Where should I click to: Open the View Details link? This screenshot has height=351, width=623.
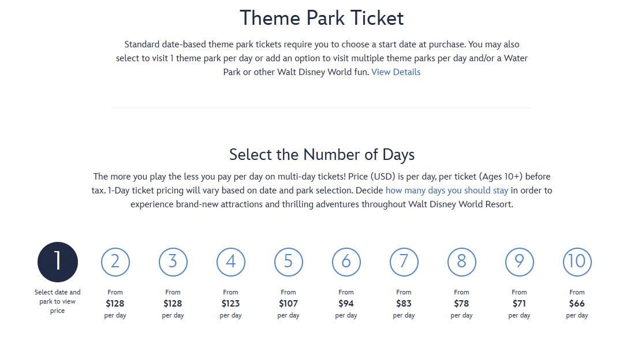tap(396, 72)
